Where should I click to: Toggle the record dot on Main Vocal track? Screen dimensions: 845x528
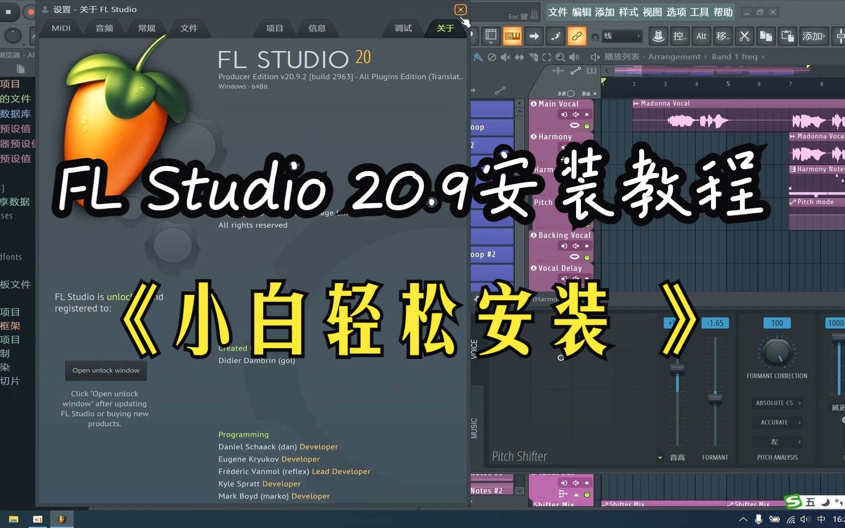pos(587,115)
